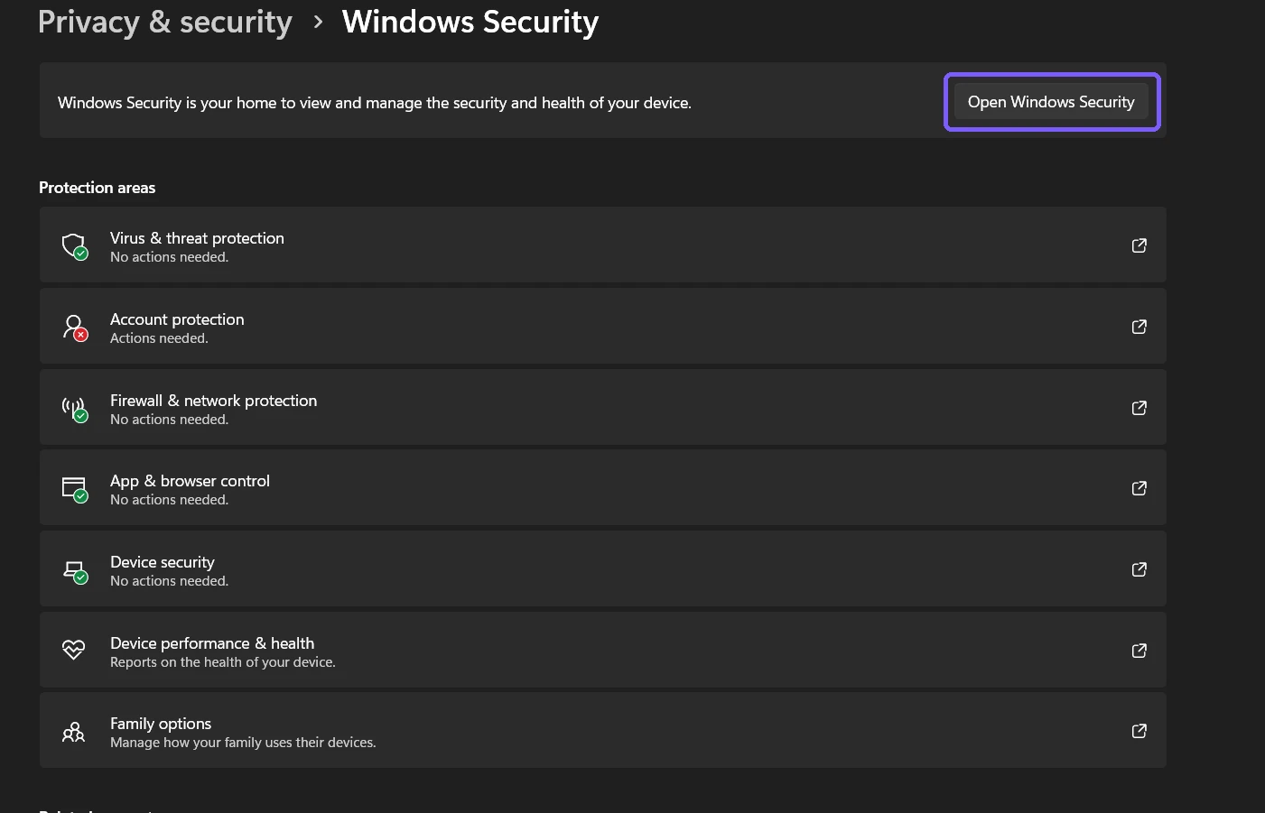Select the Device performance & health title
This screenshot has width=1265, height=813.
pyautogui.click(x=212, y=643)
